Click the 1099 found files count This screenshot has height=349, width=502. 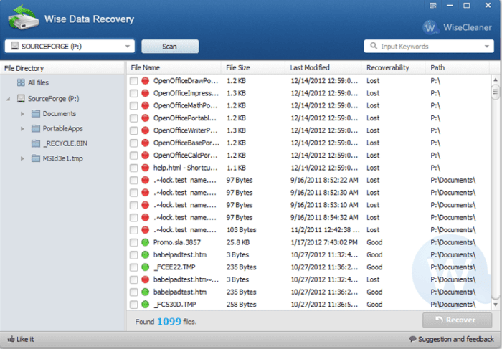coord(169,321)
